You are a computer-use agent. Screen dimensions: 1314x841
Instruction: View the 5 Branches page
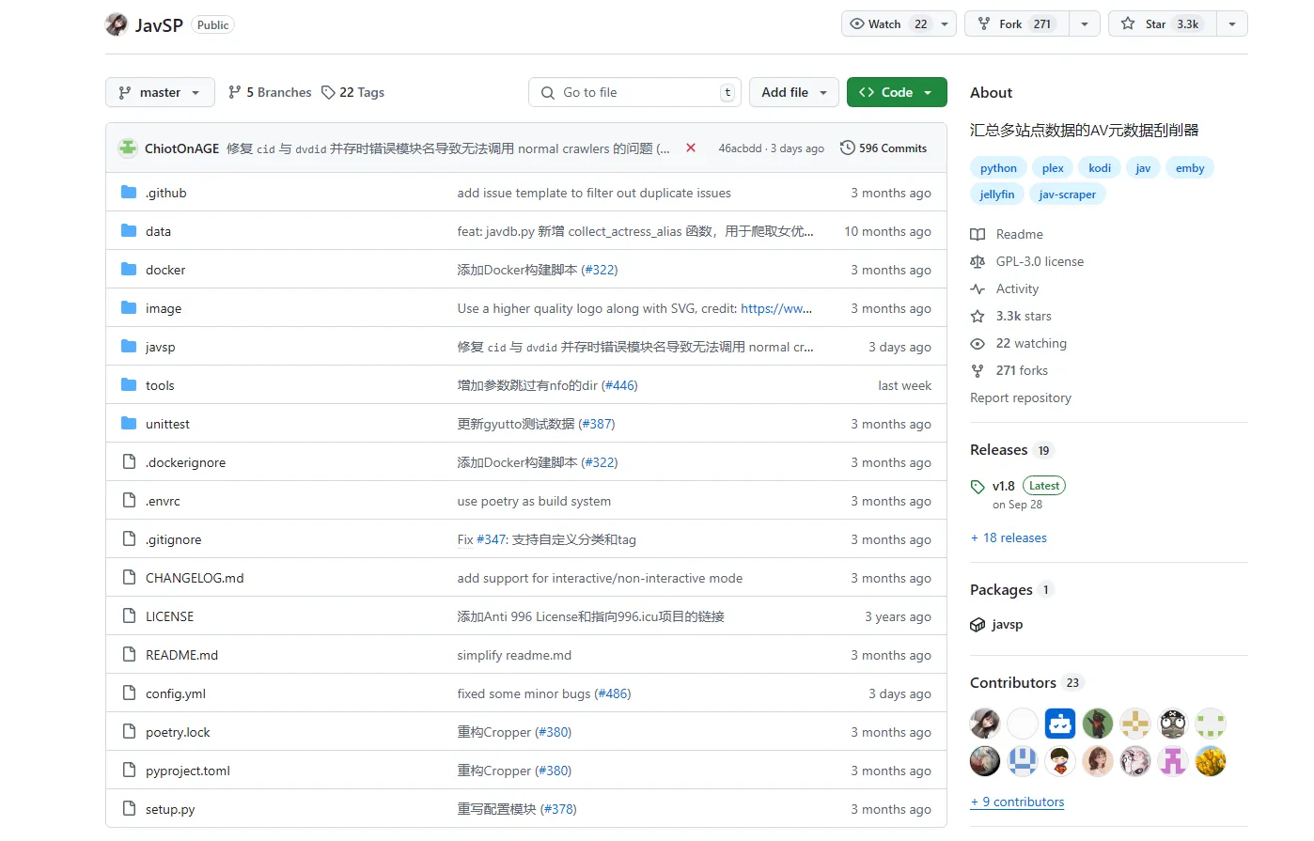pos(270,93)
